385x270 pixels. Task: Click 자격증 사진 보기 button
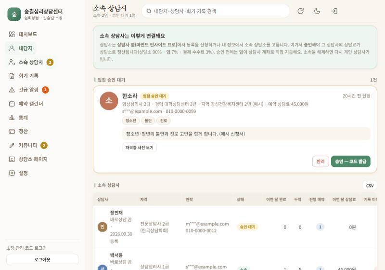coord(139,148)
